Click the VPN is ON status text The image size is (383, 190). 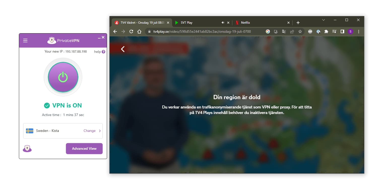(67, 105)
